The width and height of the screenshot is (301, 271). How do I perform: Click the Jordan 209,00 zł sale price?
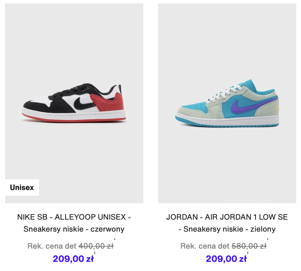[x=226, y=259]
